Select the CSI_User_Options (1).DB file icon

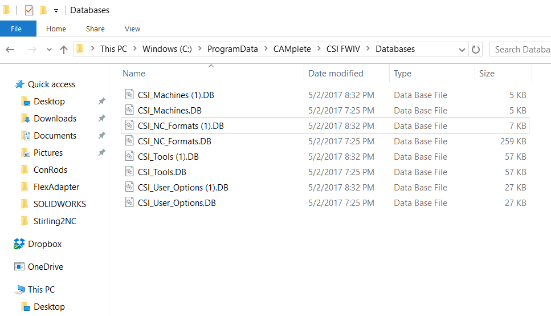click(x=130, y=188)
